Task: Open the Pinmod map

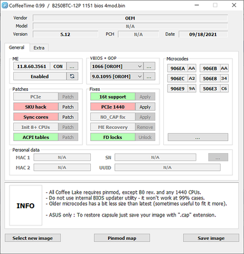Action: [x=122, y=238]
